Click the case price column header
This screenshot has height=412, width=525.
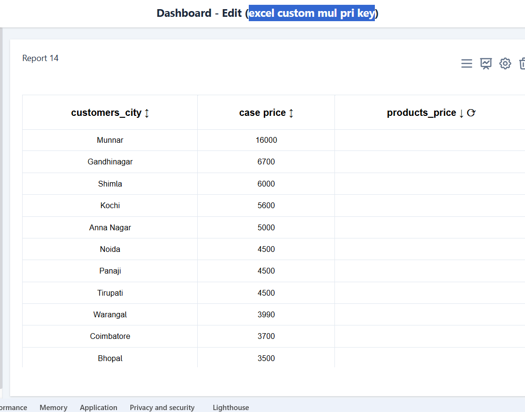coord(262,112)
